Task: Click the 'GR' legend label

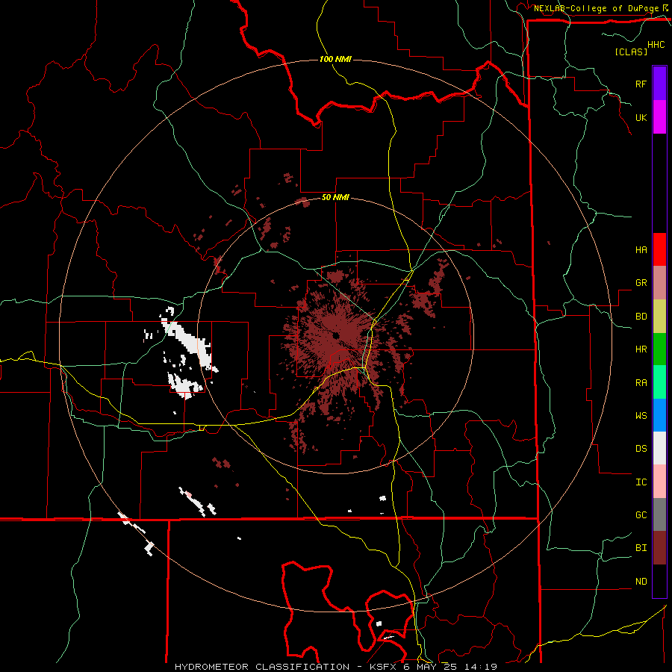Action: point(641,283)
